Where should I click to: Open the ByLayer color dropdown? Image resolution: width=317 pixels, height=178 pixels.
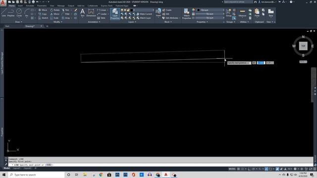click(223, 10)
